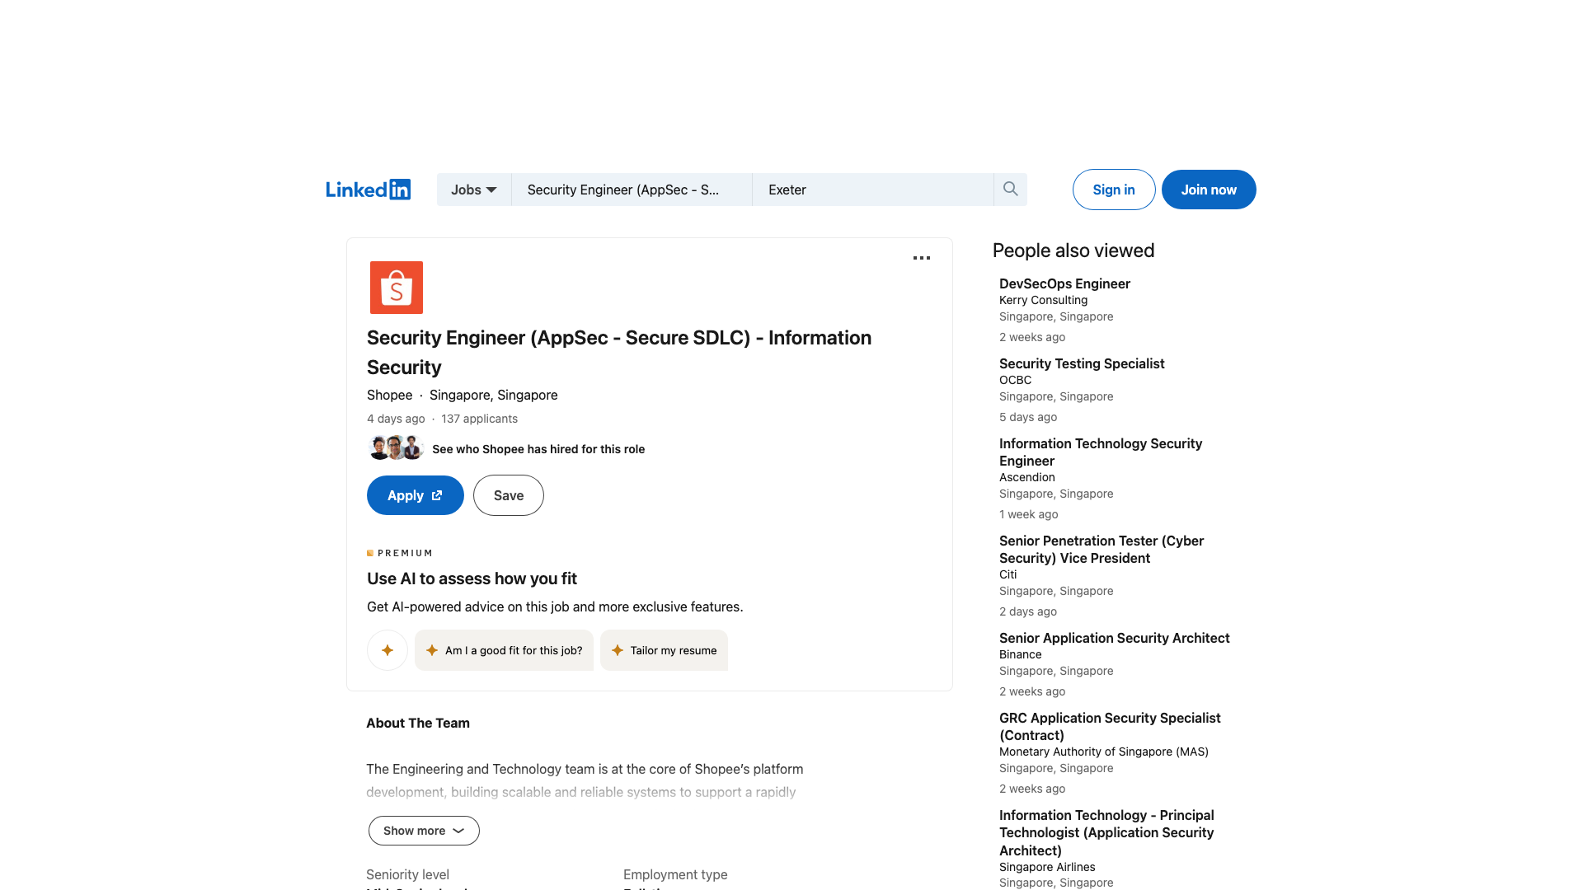Expand the Jobs dropdown
This screenshot has width=1583, height=890.
pyautogui.click(x=474, y=190)
